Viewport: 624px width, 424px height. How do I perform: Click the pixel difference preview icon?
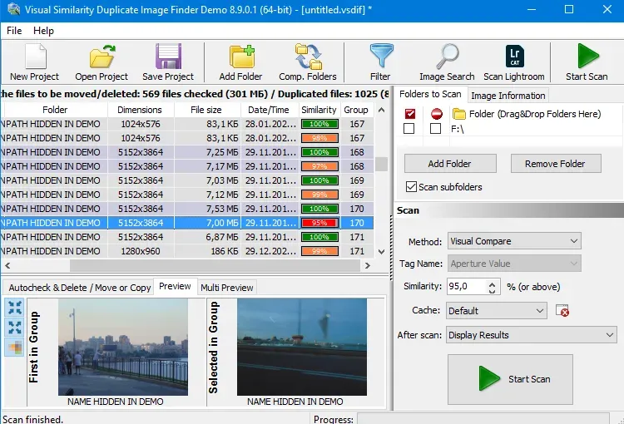[x=15, y=348]
